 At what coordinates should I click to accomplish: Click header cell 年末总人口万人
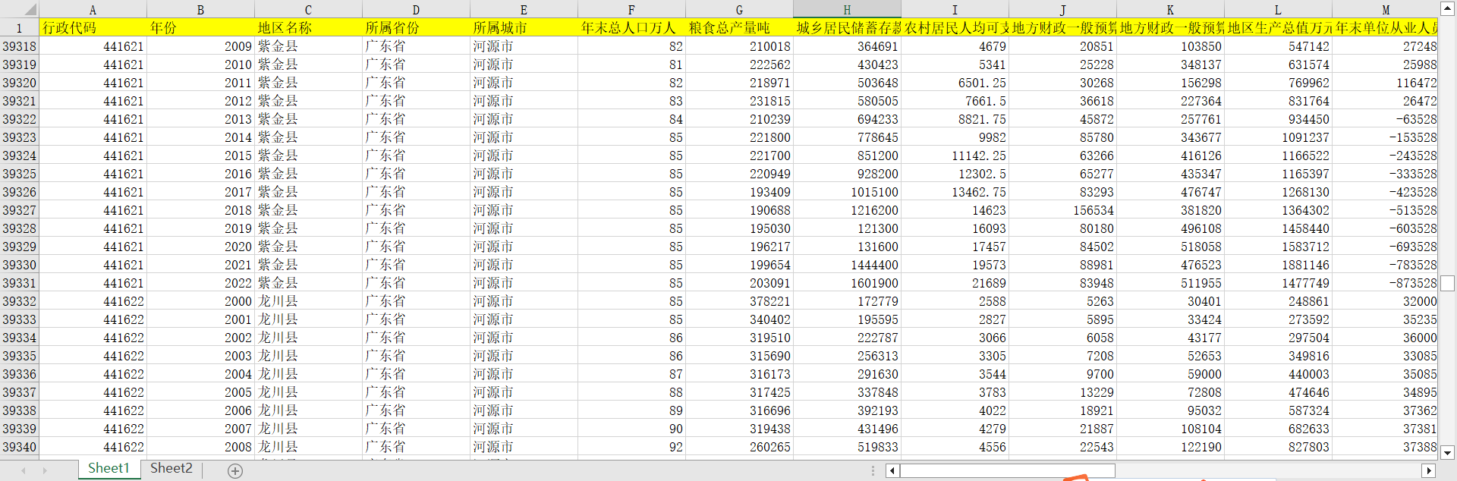tap(631, 27)
